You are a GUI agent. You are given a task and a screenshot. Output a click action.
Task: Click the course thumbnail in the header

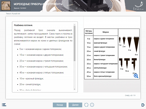click(6, 6)
